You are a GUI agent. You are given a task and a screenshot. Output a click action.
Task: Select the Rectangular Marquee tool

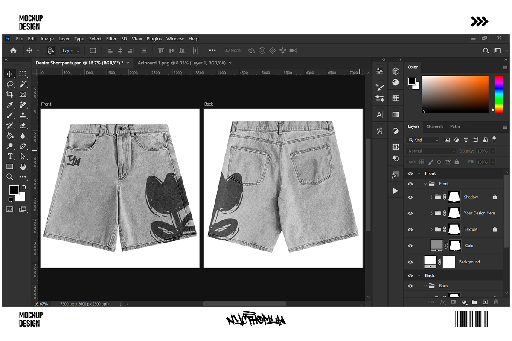23,74
